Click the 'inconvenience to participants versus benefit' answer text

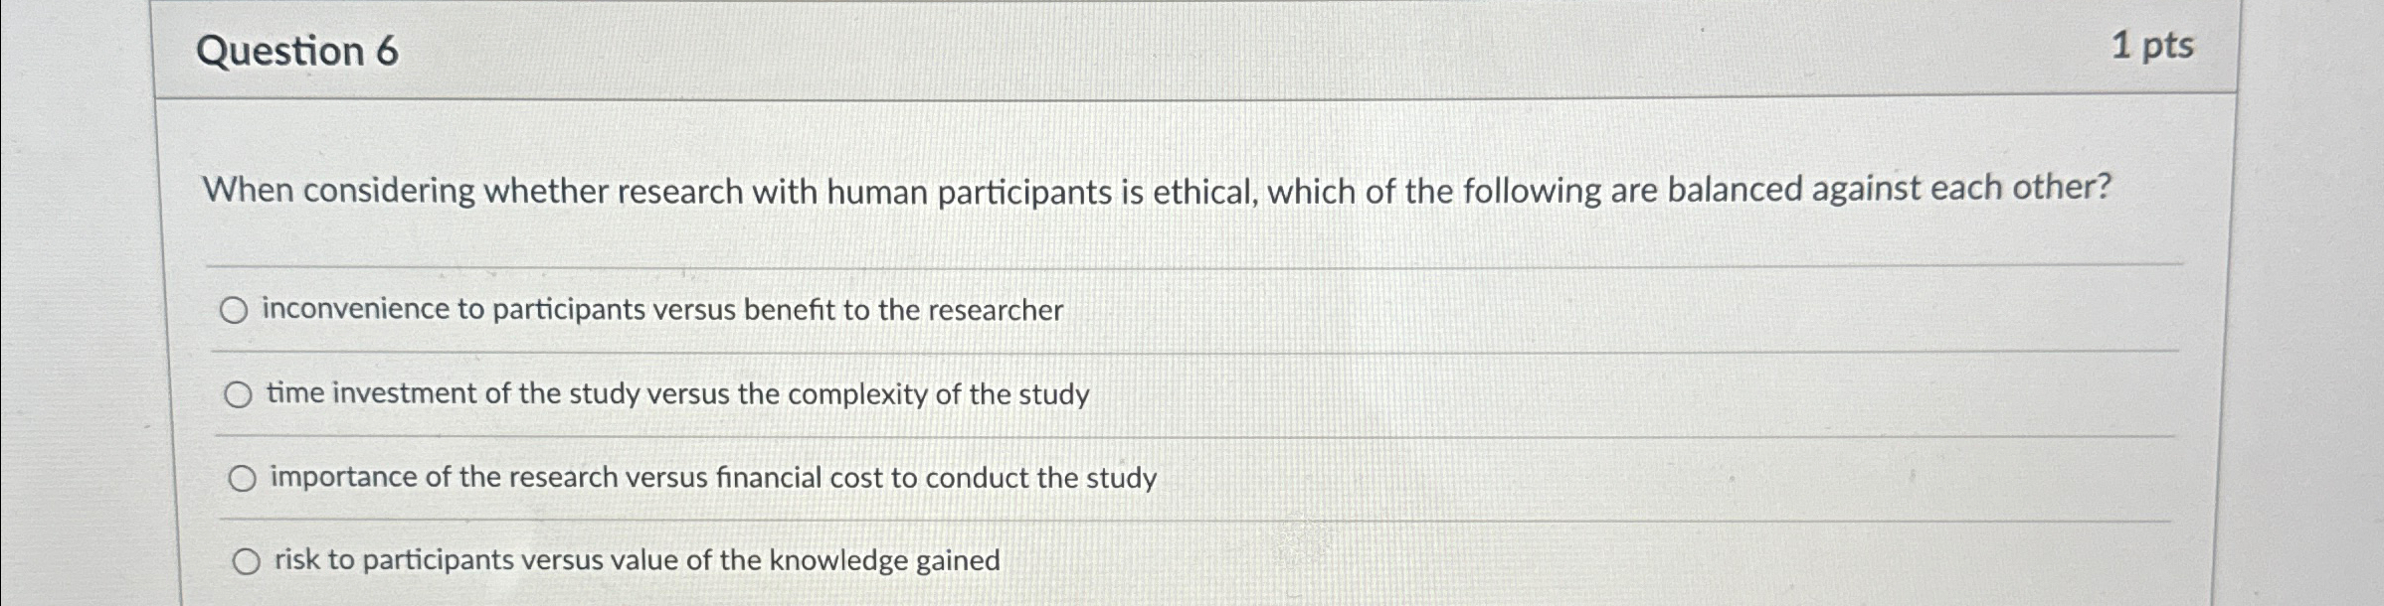click(x=662, y=310)
